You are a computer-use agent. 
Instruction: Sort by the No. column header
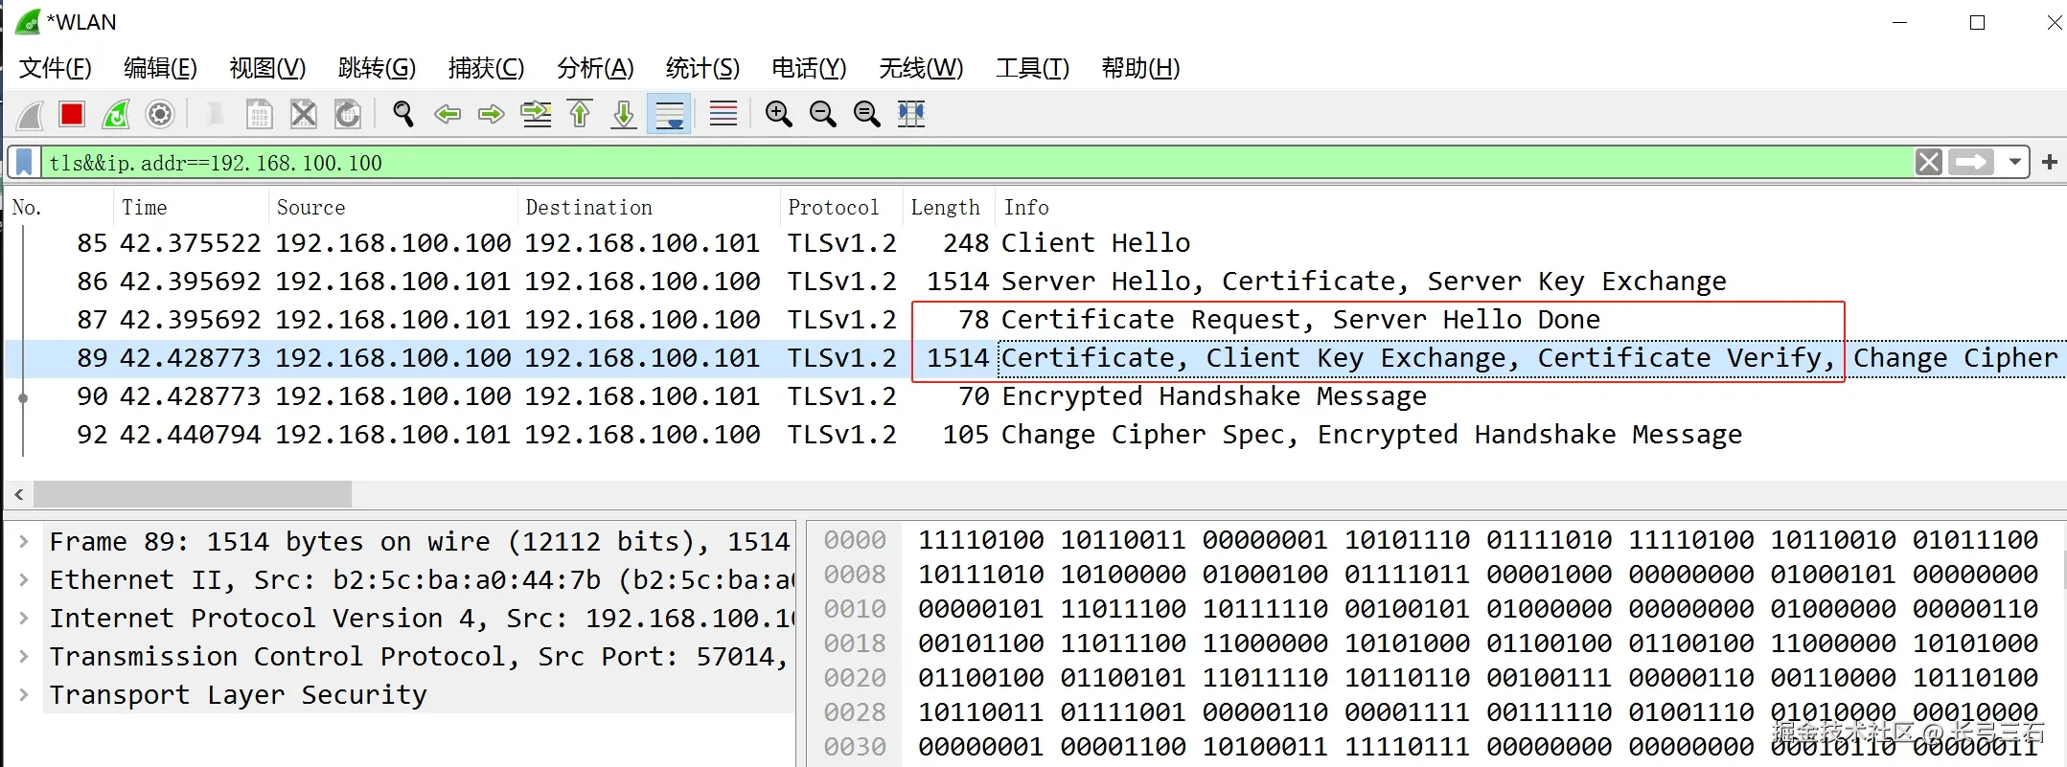(59, 207)
